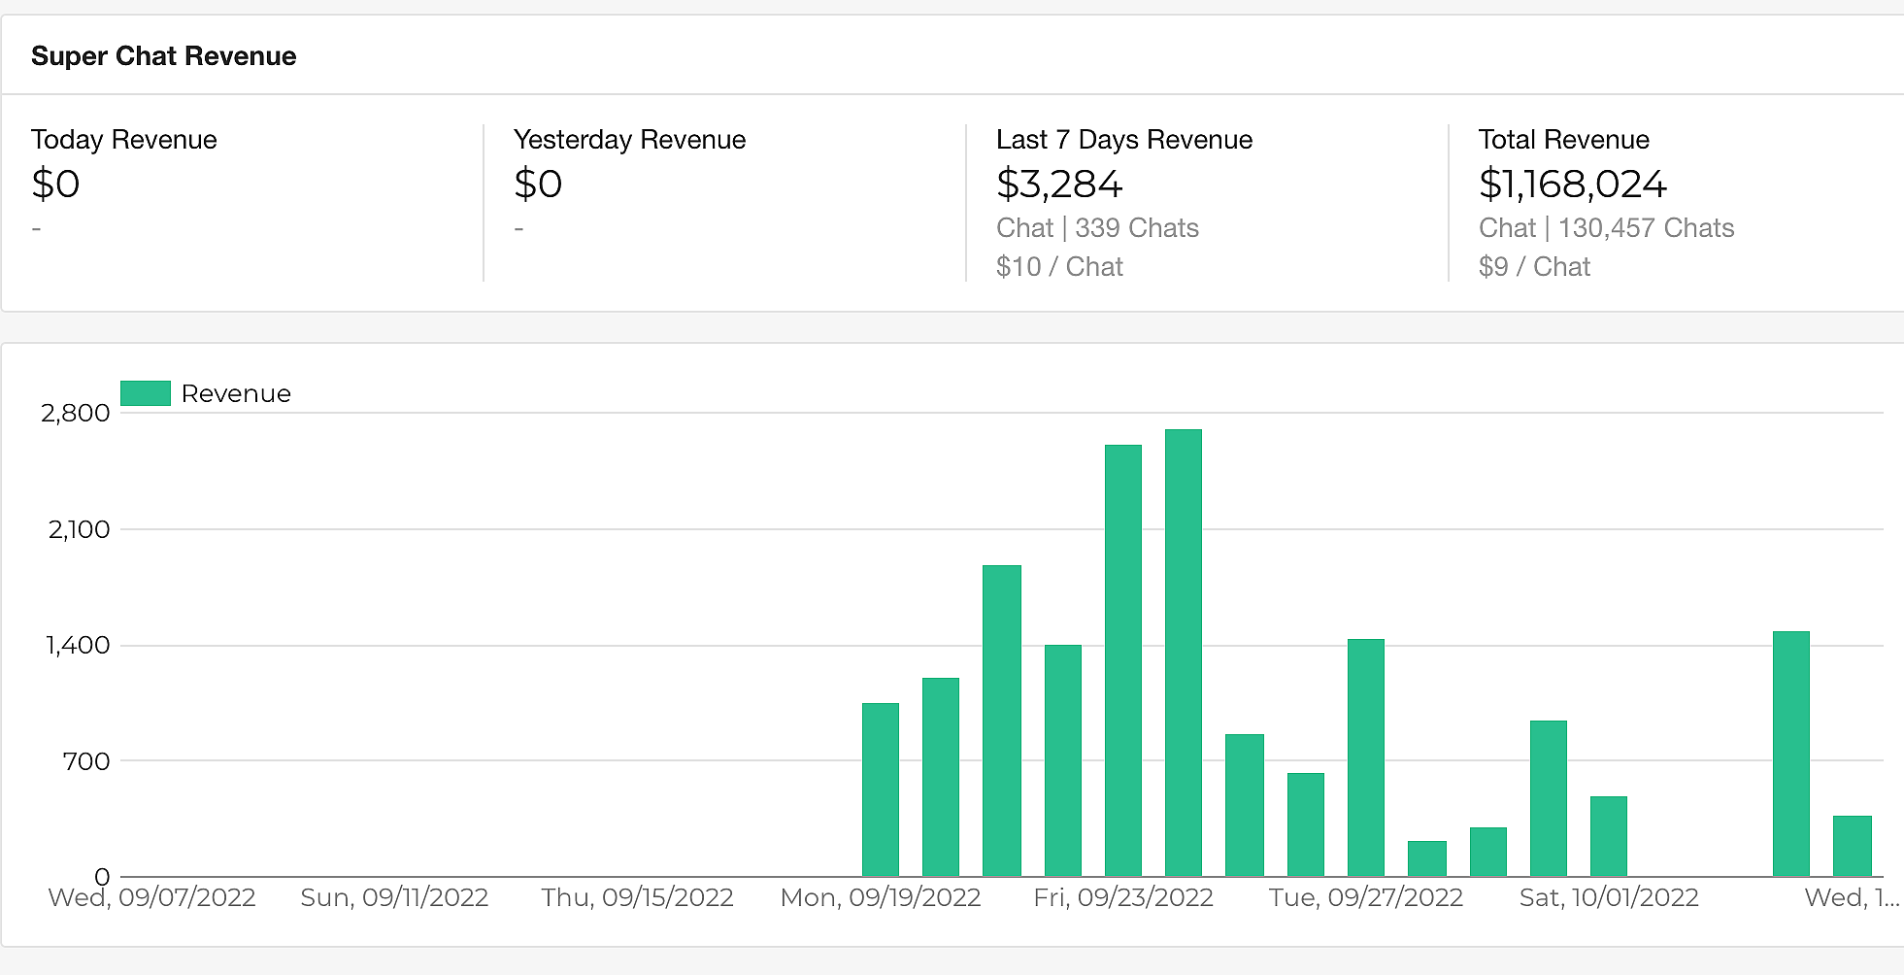
Task: Click the $3,284 revenue amount
Action: [1058, 185]
